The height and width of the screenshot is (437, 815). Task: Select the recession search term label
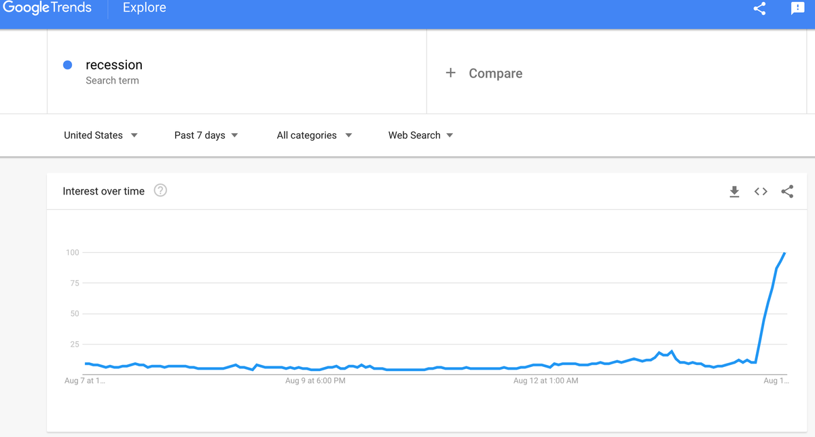click(113, 65)
